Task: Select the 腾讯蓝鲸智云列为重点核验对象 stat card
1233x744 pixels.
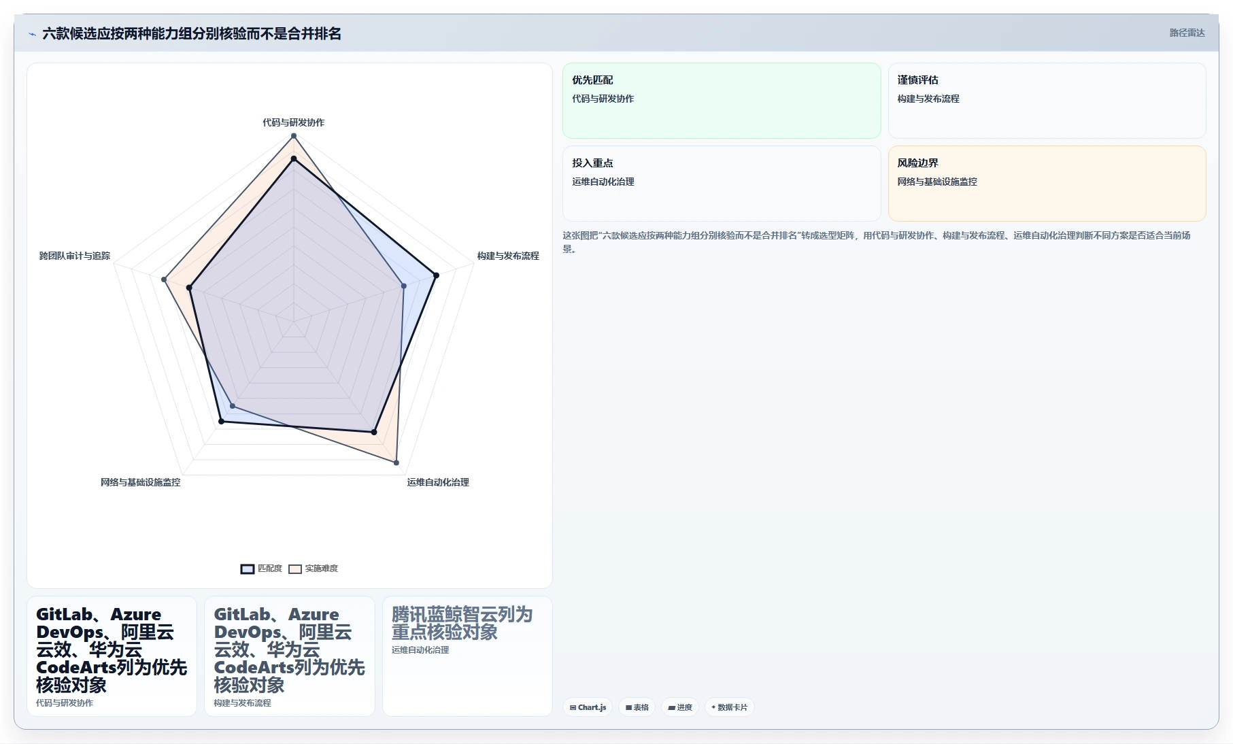Action: pyautogui.click(x=467, y=656)
